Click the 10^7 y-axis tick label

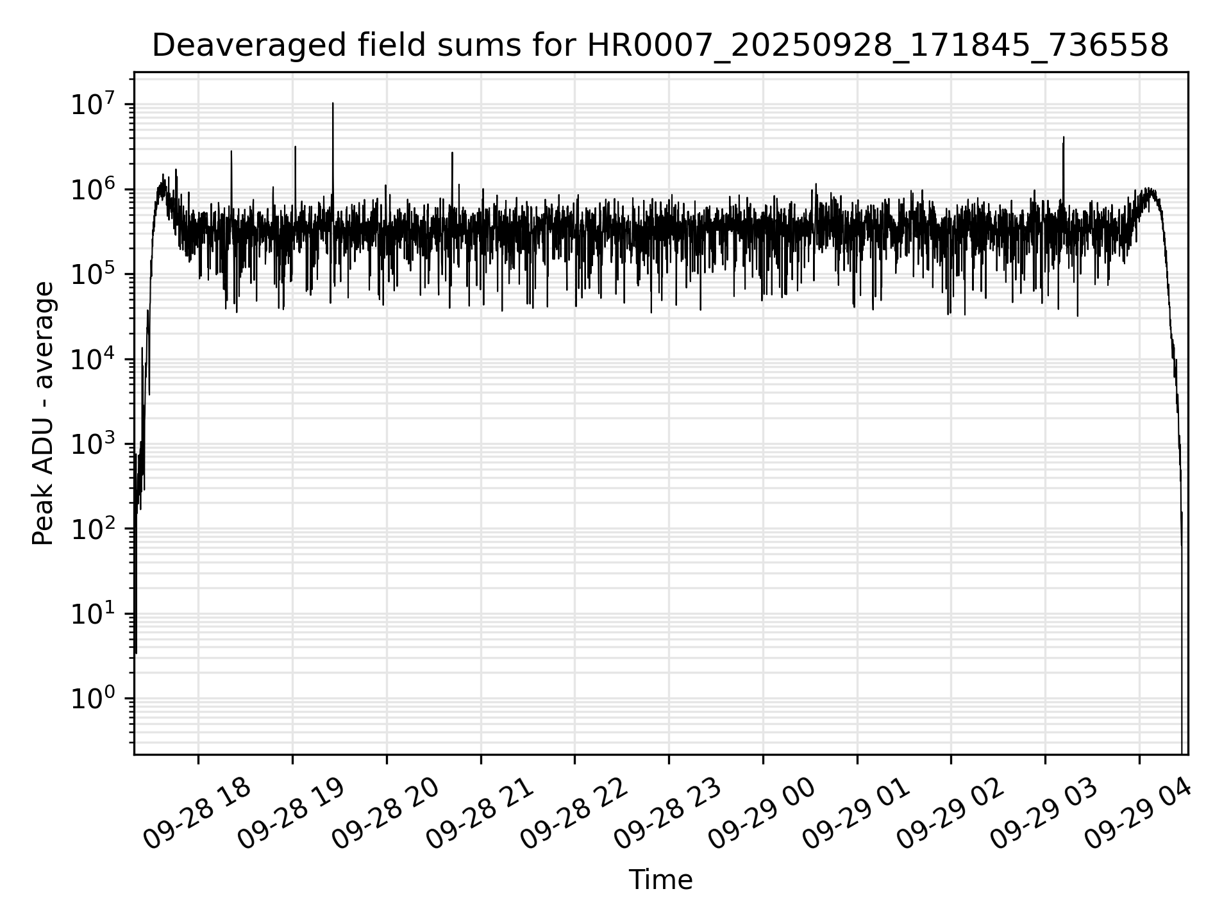click(93, 104)
